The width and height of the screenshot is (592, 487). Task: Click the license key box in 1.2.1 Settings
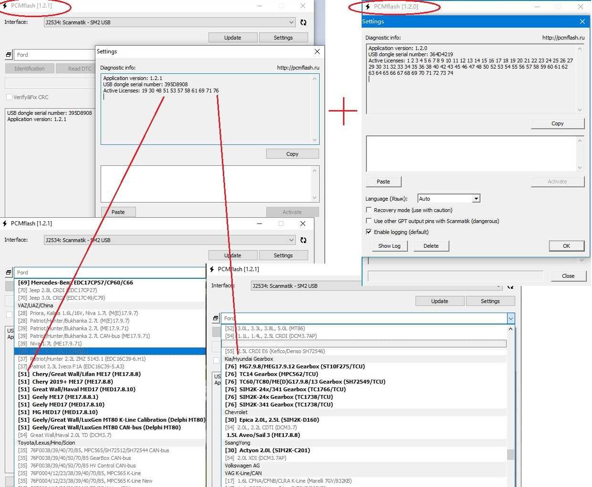(x=210, y=184)
